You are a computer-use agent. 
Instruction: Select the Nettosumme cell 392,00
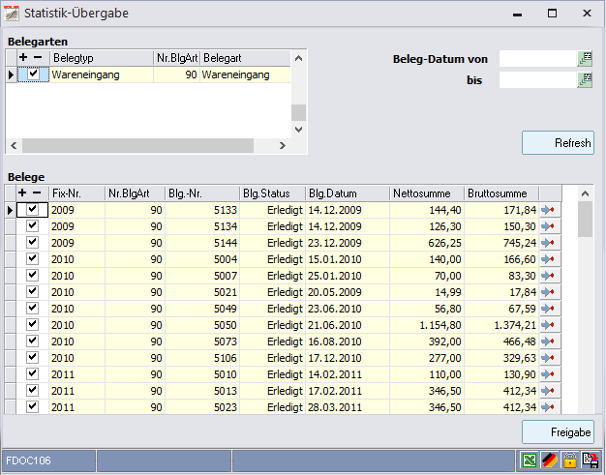(x=427, y=341)
